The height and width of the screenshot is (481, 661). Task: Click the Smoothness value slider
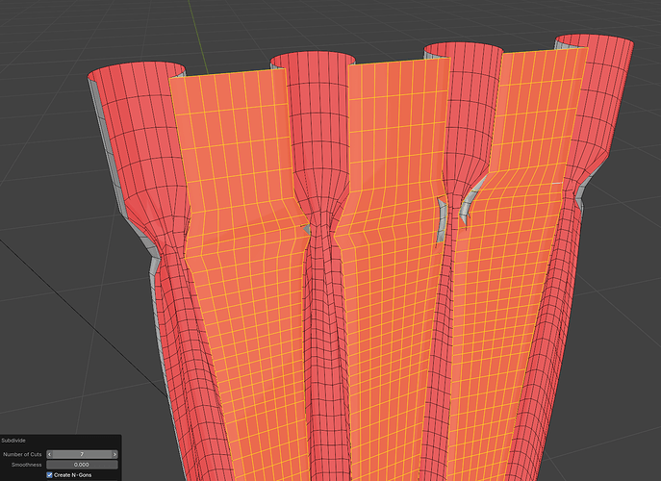[82, 465]
